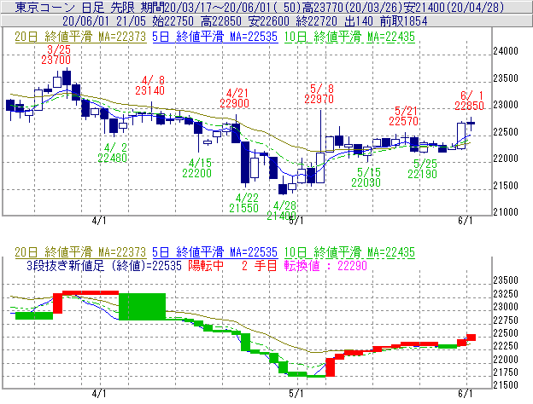533x404 pixels.
Task: Click the 5/1 date label under lower chart
Action: pos(296,394)
